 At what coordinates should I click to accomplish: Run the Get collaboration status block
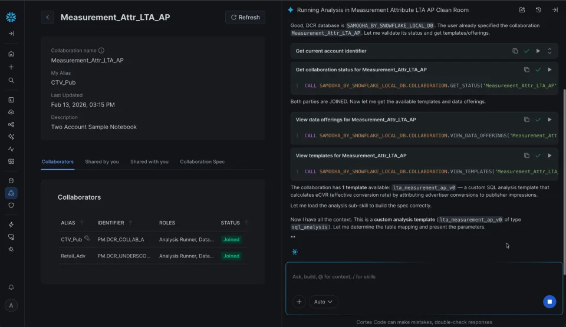click(549, 70)
